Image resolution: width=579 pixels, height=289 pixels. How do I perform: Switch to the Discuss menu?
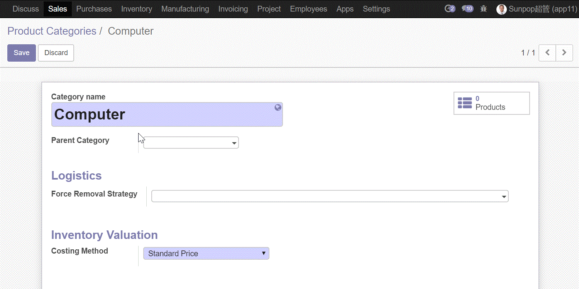[25, 9]
